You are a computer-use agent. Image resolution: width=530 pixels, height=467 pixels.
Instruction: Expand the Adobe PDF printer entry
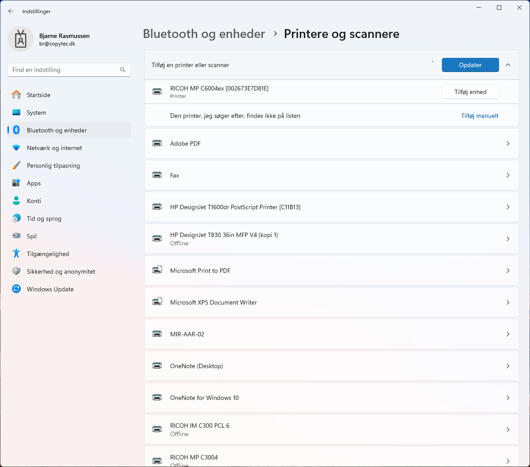coord(508,143)
